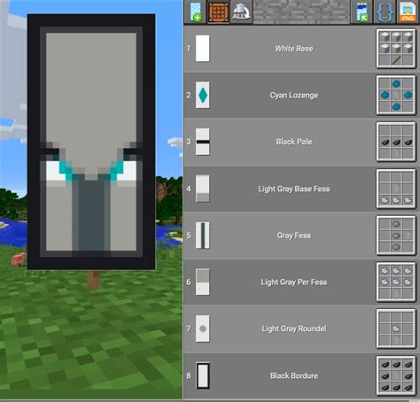Click the 'Black Pale' layer label

[294, 142]
